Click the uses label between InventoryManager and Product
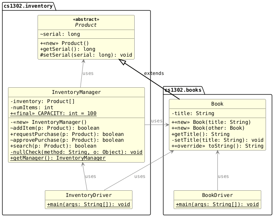This screenshot has height=217, width=274. (88, 73)
